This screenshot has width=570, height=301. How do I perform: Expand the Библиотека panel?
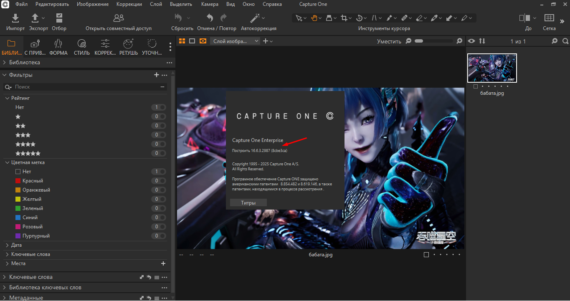click(x=4, y=62)
